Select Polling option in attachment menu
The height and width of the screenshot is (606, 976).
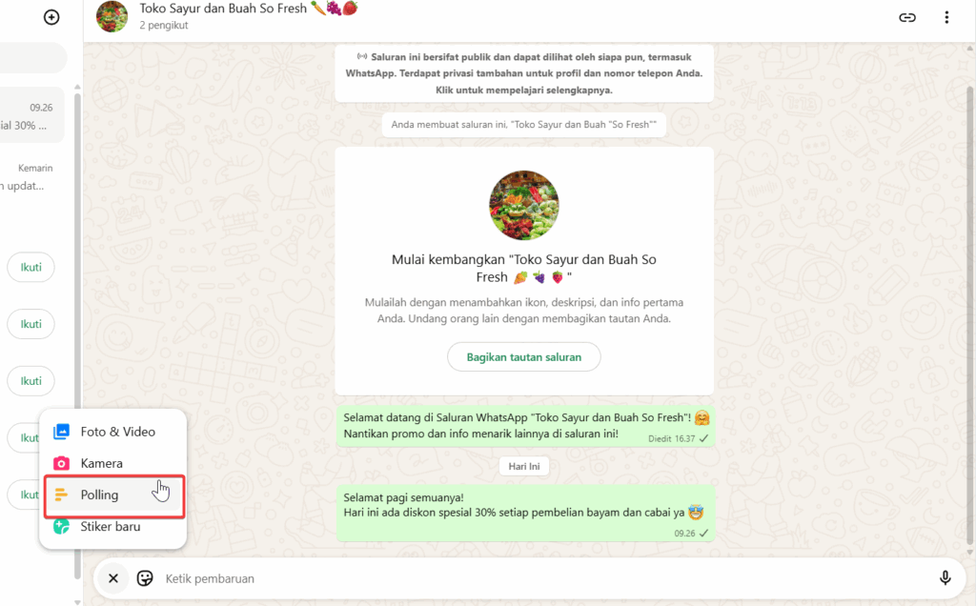pyautogui.click(x=114, y=495)
